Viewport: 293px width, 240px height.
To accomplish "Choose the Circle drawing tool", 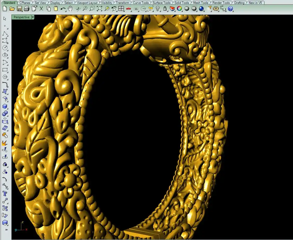I will coord(5,48).
